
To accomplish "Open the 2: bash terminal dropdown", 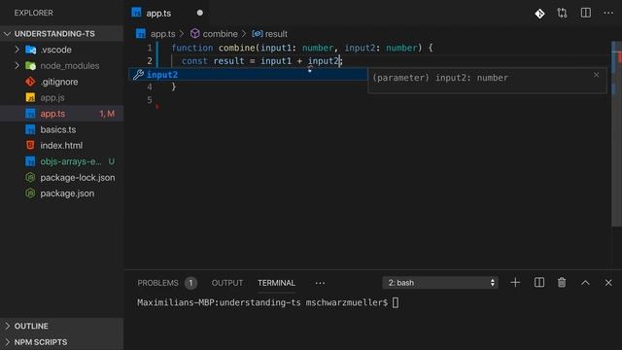I will [x=440, y=283].
